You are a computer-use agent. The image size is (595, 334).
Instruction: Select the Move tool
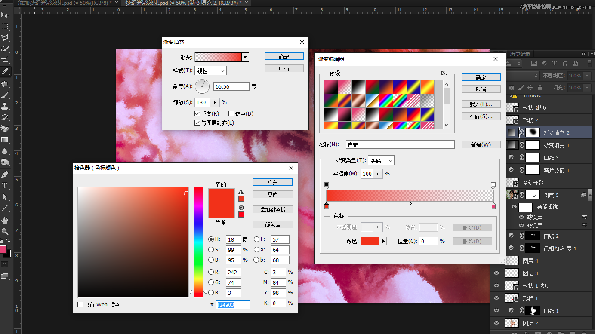(x=5, y=15)
